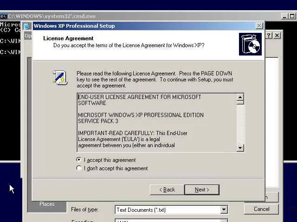Click 'MICROSOFT WINDOWS XP PROFESSIONAL EDITION' line
297x222 pixels.
click(x=141, y=115)
